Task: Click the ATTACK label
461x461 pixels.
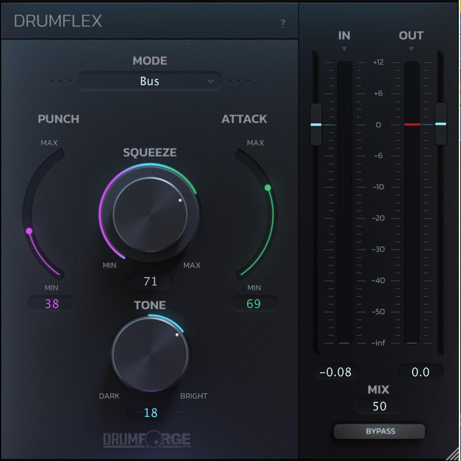Action: 244,119
